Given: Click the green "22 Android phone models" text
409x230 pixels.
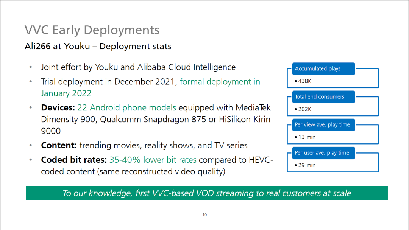Looking at the screenshot, I should (x=126, y=108).
